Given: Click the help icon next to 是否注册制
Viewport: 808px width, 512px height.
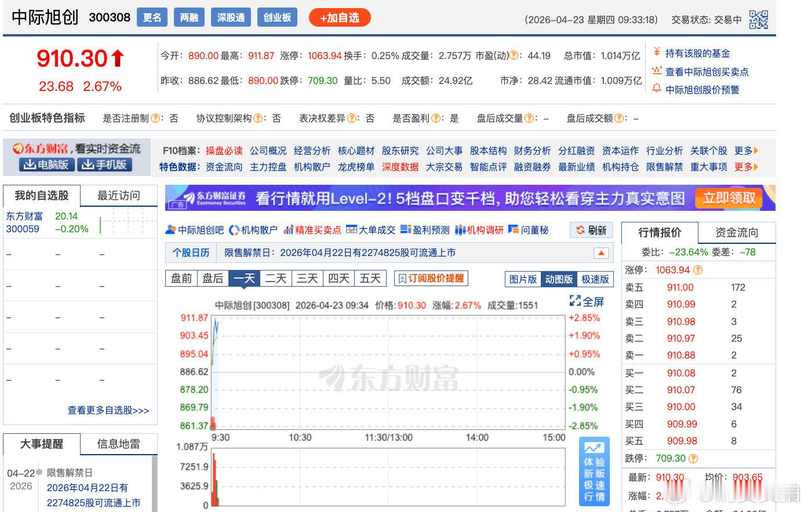Looking at the screenshot, I should [155, 118].
